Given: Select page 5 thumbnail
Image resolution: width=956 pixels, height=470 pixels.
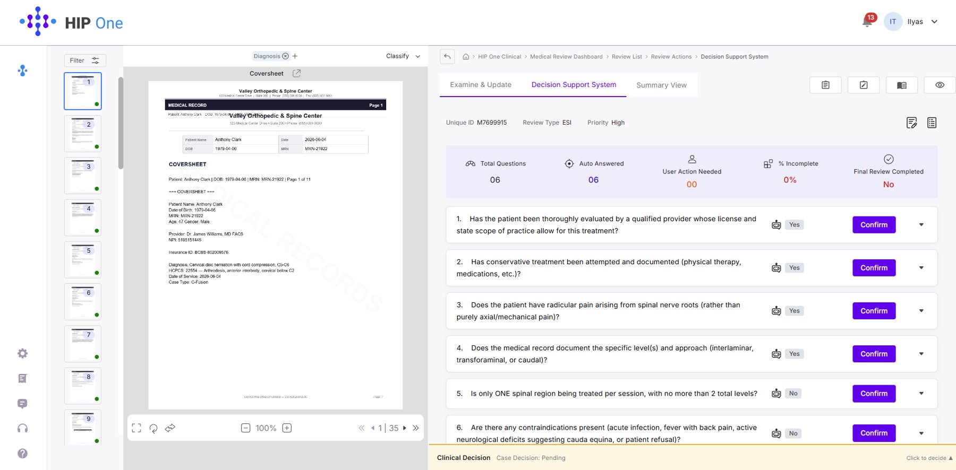Looking at the screenshot, I should (x=83, y=260).
